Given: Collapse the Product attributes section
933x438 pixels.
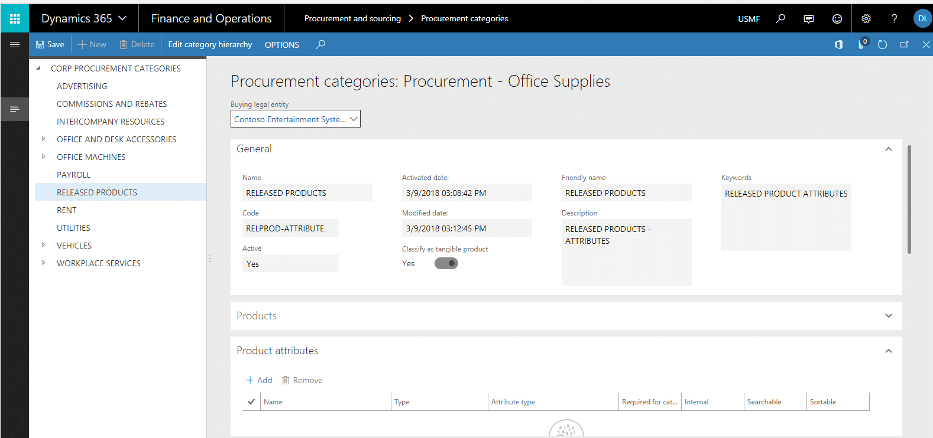Looking at the screenshot, I should coord(888,351).
